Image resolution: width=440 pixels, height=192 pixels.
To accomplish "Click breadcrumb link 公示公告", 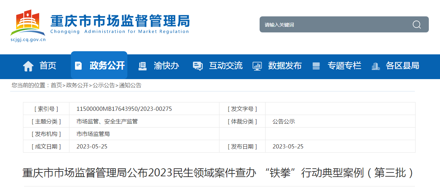I will (104, 85).
